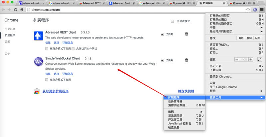This screenshot has height=137, width=266.
Task: Open 选项 link for Simple WebSocket Client
Action: [x=57, y=74]
